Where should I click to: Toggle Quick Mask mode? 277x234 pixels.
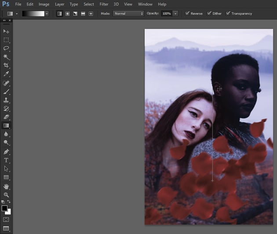pos(6,220)
